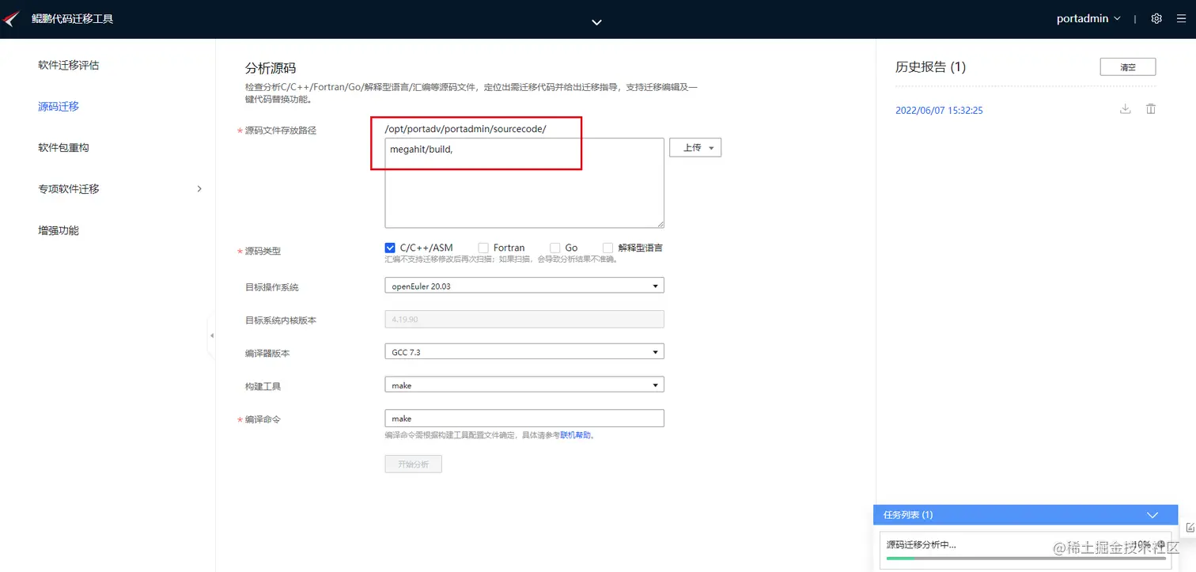
Task: Toggle the C/C++/ASM checkbox
Action: click(390, 248)
